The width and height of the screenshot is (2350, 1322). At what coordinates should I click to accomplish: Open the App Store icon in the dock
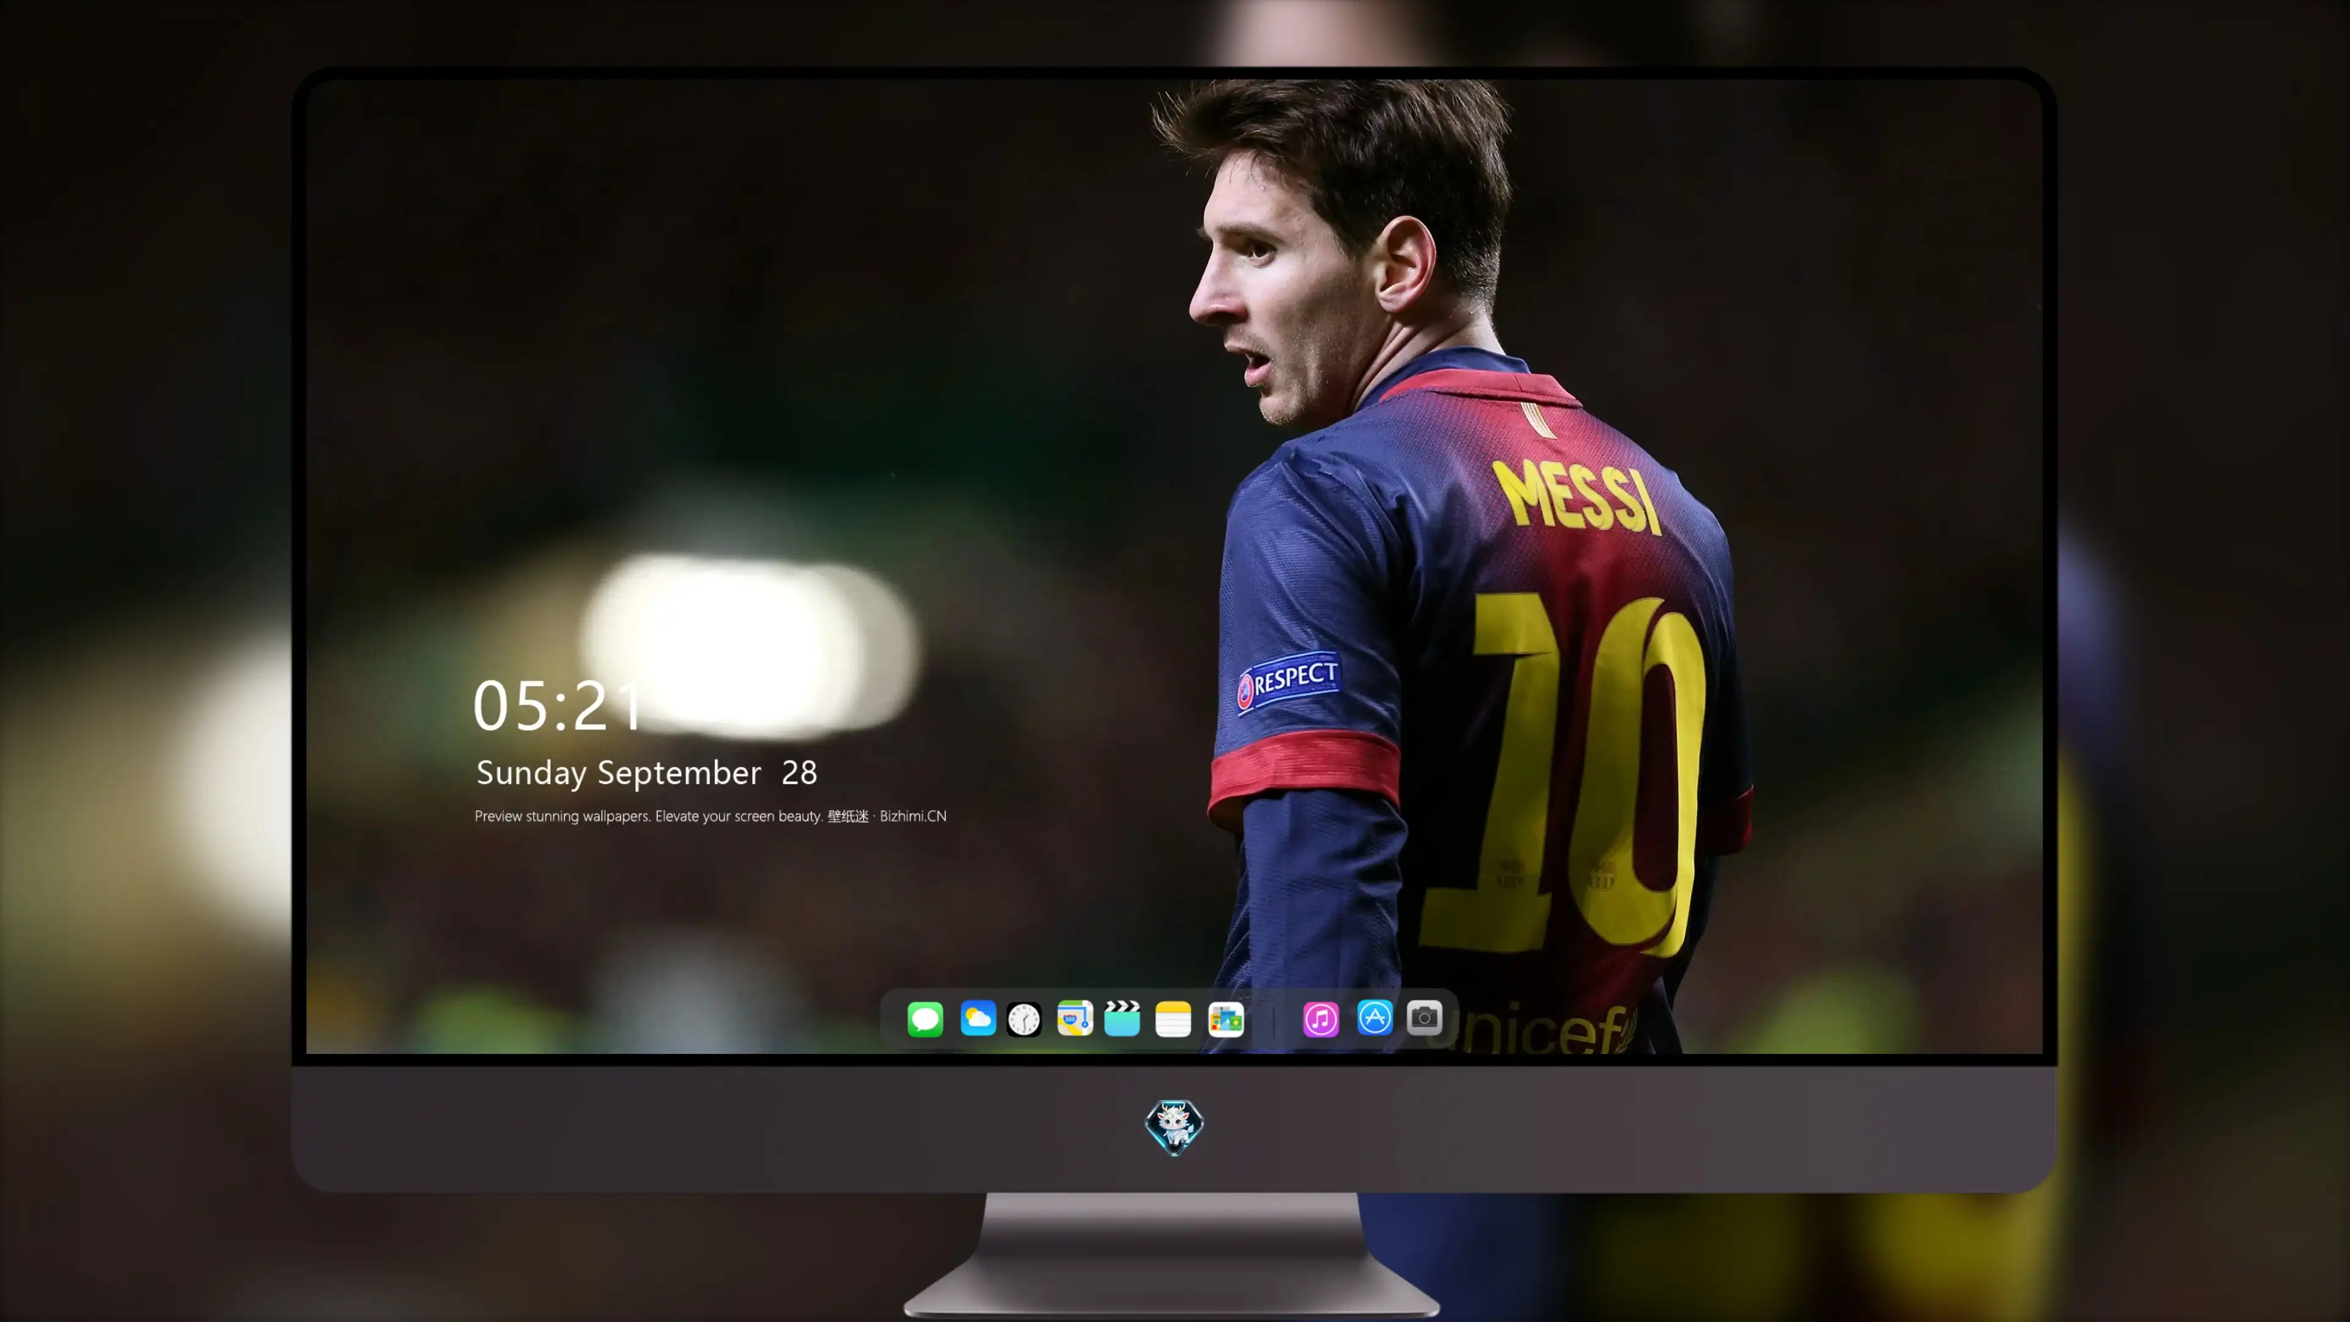(x=1375, y=1017)
